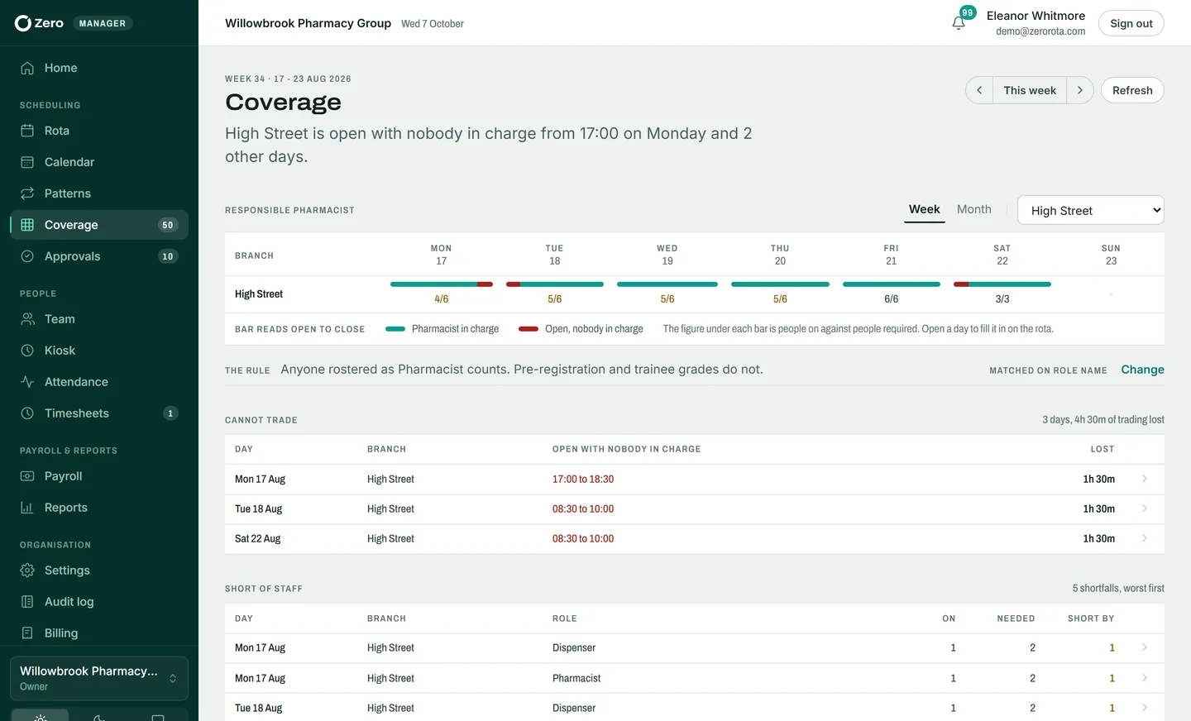
Task: Refresh the coverage data
Action: coord(1132,90)
